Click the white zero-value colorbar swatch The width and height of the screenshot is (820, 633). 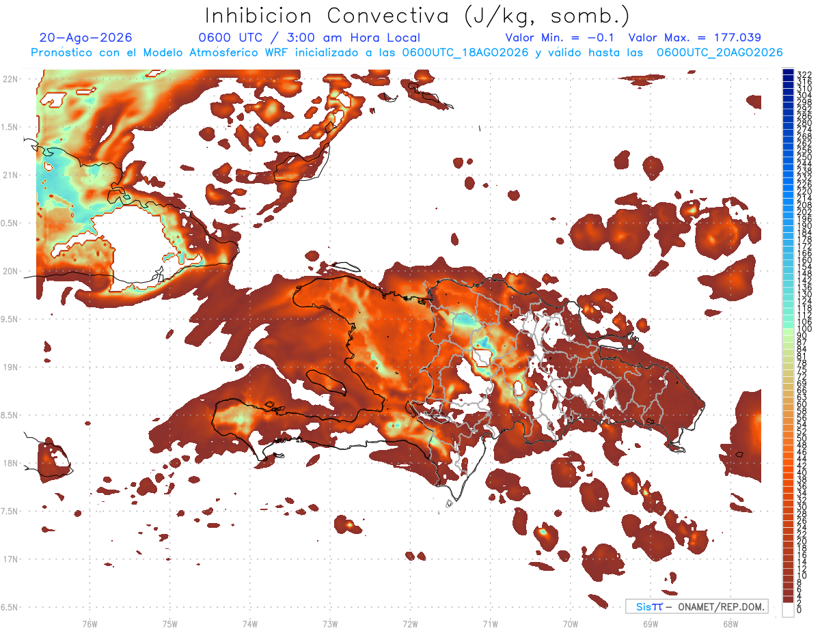[789, 610]
